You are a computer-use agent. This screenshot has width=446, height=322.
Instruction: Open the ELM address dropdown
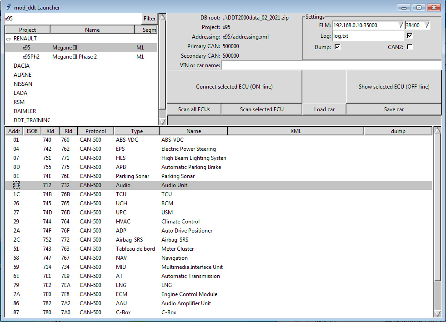pyautogui.click(x=400, y=25)
